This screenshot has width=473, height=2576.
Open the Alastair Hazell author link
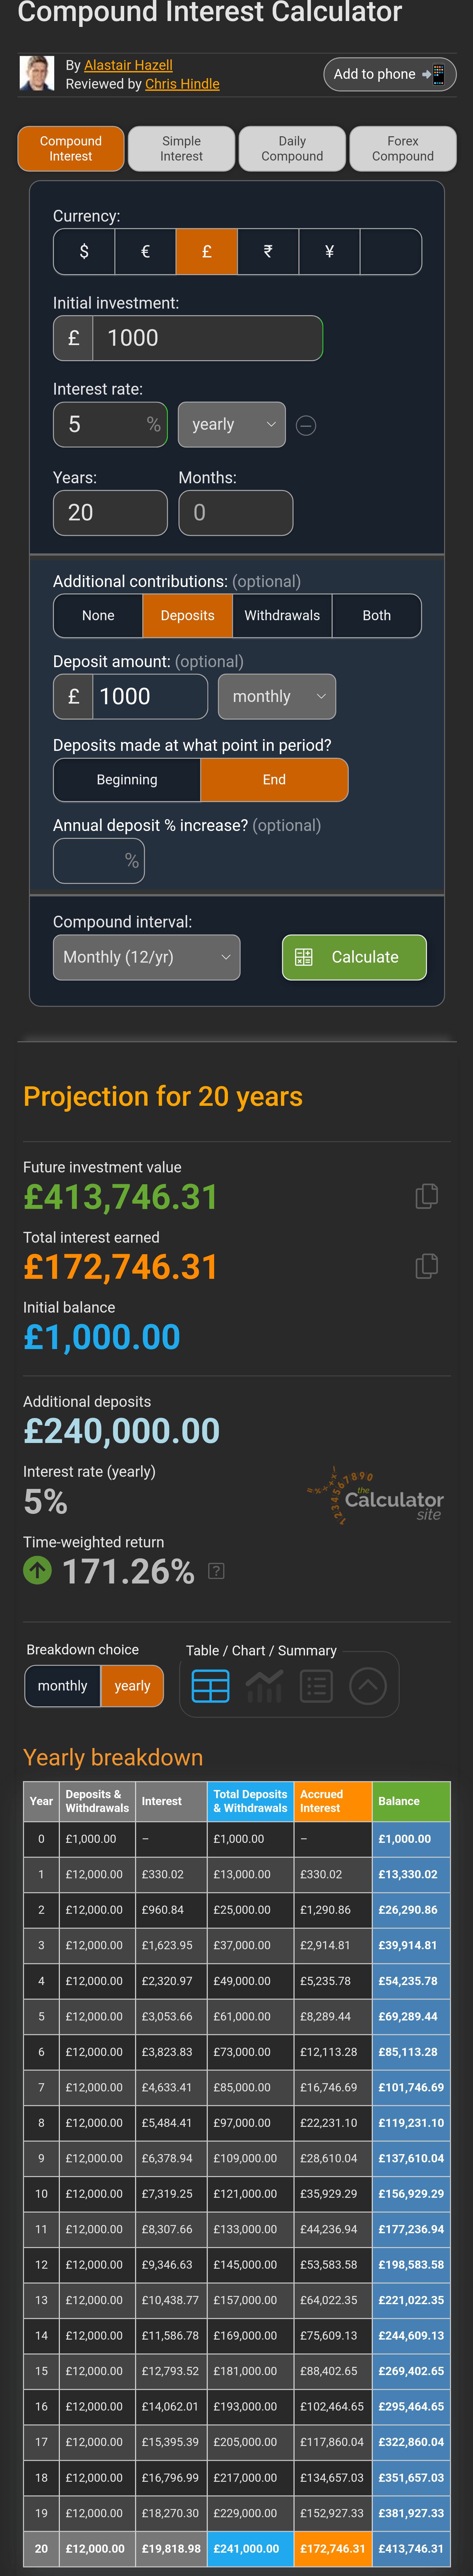pos(128,65)
